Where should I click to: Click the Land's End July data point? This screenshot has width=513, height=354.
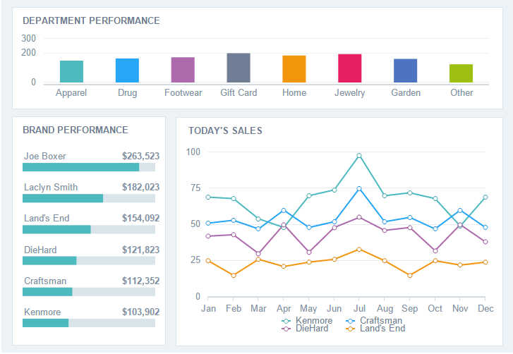click(359, 249)
